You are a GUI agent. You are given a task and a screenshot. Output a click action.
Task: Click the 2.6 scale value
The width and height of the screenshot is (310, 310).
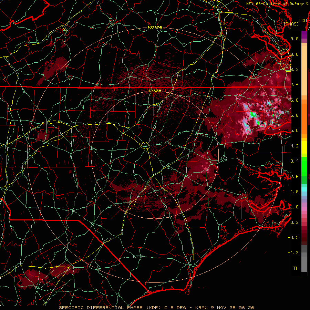point(294,177)
